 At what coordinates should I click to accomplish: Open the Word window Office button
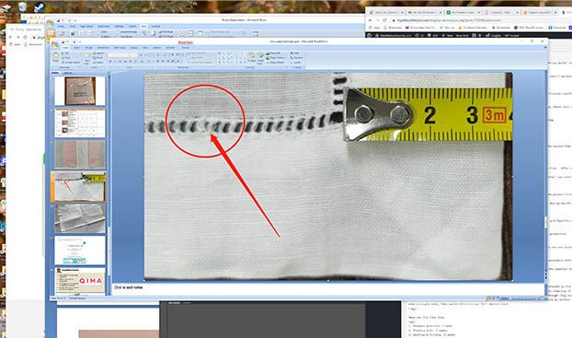pyautogui.click(x=50, y=23)
